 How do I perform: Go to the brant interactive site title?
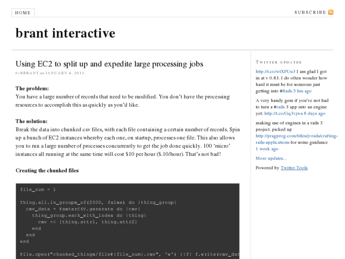65,33
